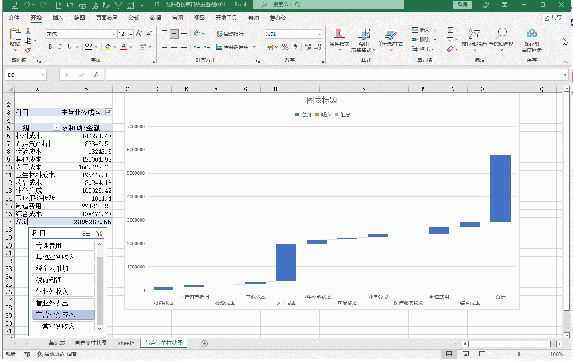This screenshot has height=361, width=573.
Task: Save the workbook with the quick-access save icon
Action: tap(15, 5)
